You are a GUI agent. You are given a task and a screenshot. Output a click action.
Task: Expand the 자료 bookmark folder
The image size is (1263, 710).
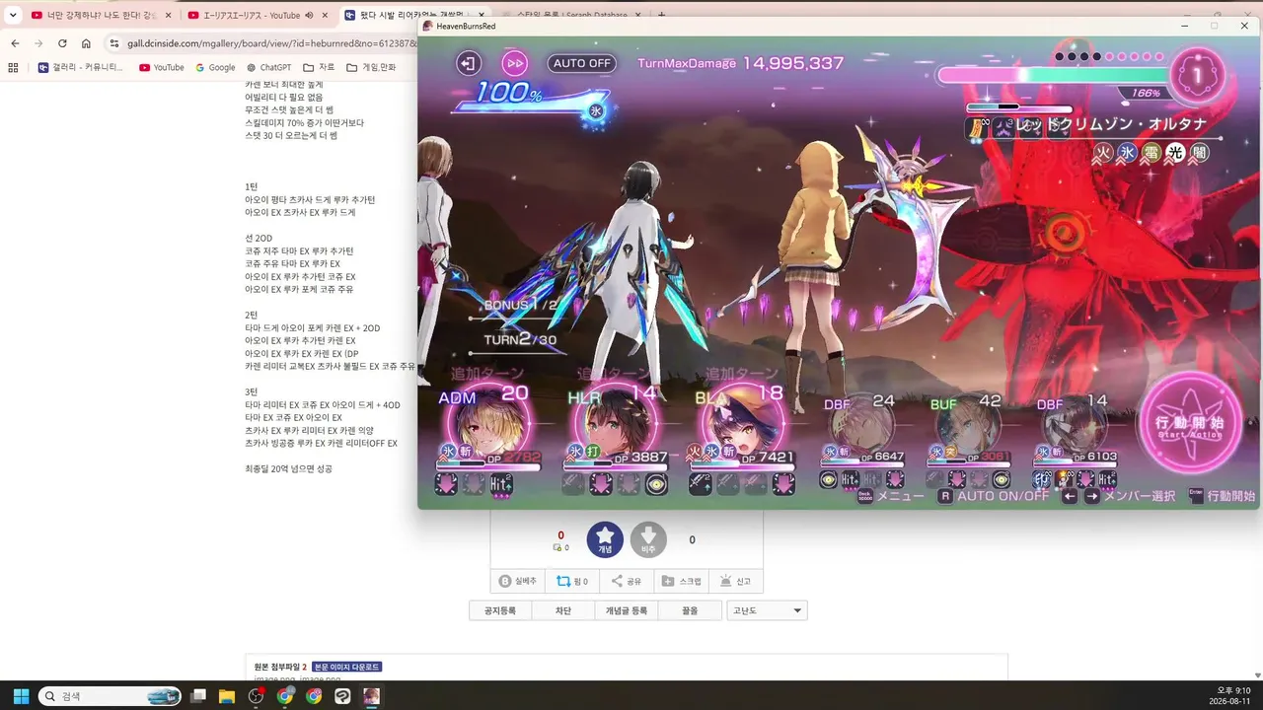coord(319,67)
